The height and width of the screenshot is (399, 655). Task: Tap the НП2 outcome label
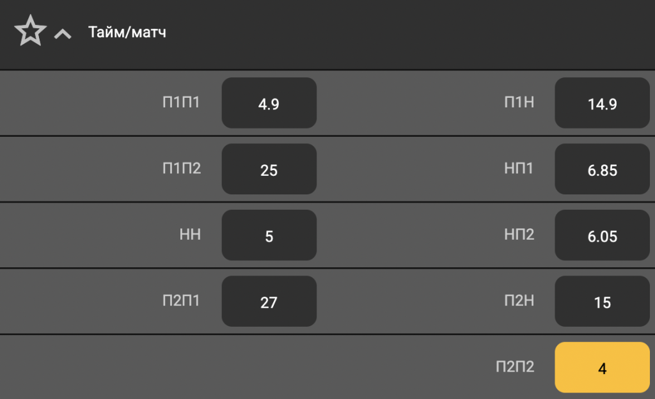coord(517,235)
